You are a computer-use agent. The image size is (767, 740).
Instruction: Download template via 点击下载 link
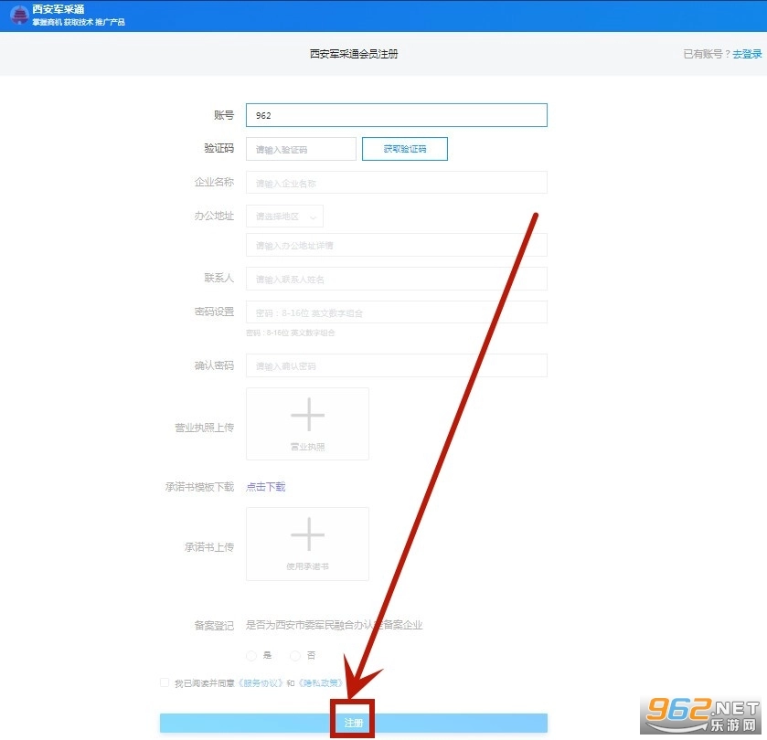266,487
